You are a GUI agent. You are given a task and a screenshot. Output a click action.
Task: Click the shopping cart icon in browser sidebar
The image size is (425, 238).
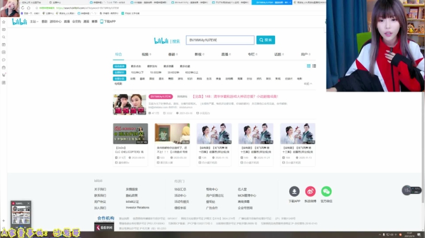(x=4, y=75)
